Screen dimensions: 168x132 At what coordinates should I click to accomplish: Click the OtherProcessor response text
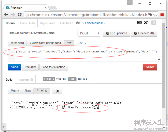80,107
